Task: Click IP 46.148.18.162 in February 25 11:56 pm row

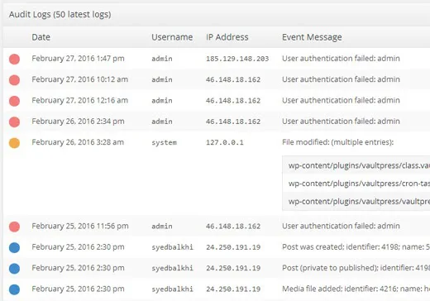Action: pos(233,227)
